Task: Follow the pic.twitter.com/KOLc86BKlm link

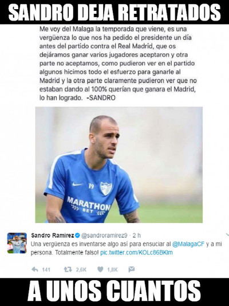Action: tap(136, 253)
